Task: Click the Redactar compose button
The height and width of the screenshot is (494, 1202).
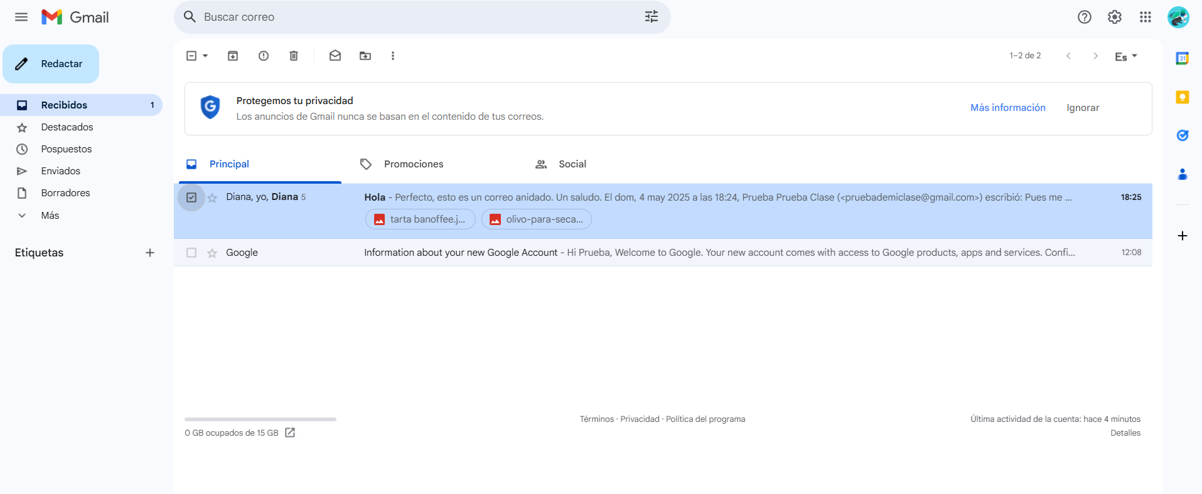Action: 51,64
